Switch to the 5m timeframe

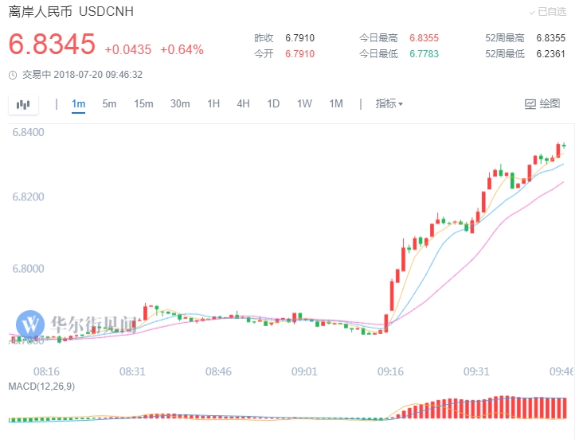point(109,103)
